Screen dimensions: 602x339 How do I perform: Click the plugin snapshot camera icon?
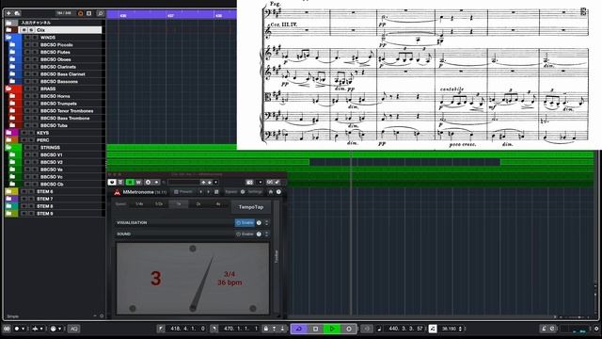coord(249,182)
